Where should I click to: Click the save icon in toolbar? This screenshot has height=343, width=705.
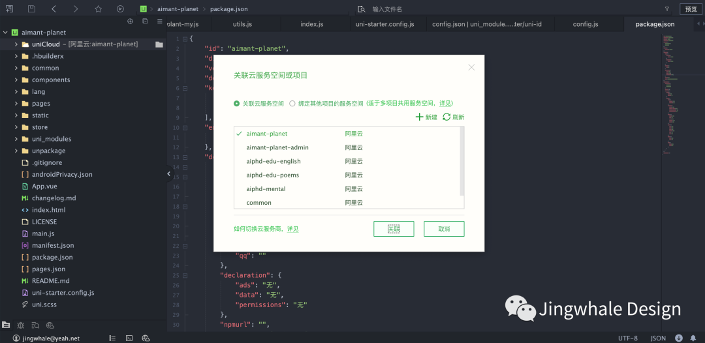31,9
